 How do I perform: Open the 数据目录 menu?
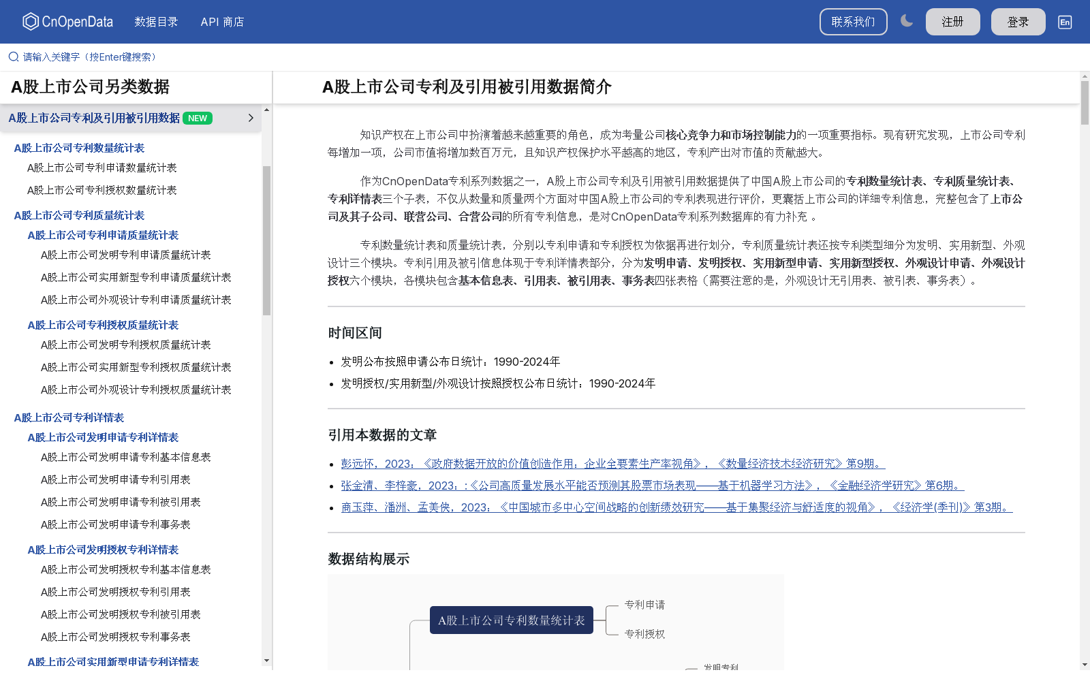click(156, 22)
